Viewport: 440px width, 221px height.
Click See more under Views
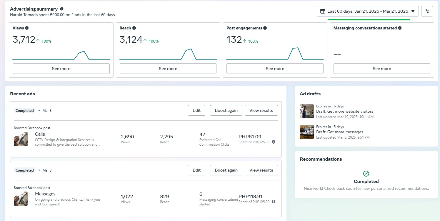(61, 69)
